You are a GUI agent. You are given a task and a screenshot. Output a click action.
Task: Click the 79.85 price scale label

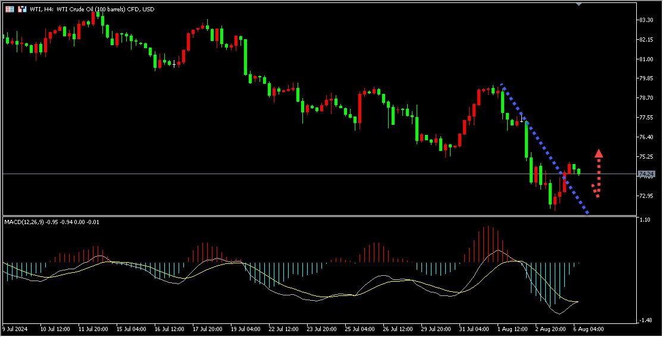pos(646,78)
